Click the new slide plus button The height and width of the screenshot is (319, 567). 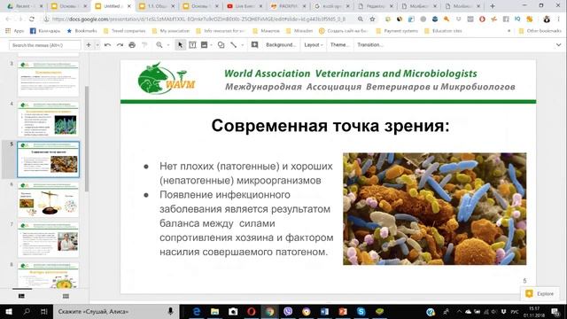tap(89, 45)
